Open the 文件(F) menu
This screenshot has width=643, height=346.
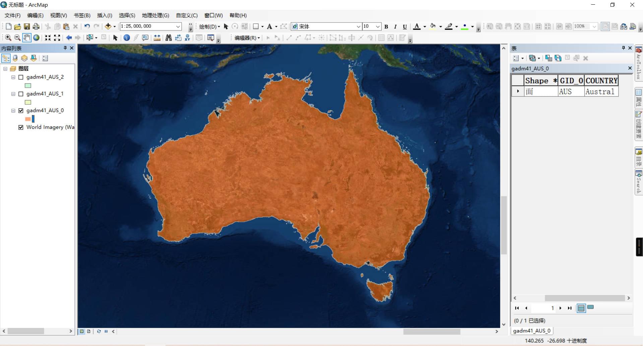(x=12, y=15)
